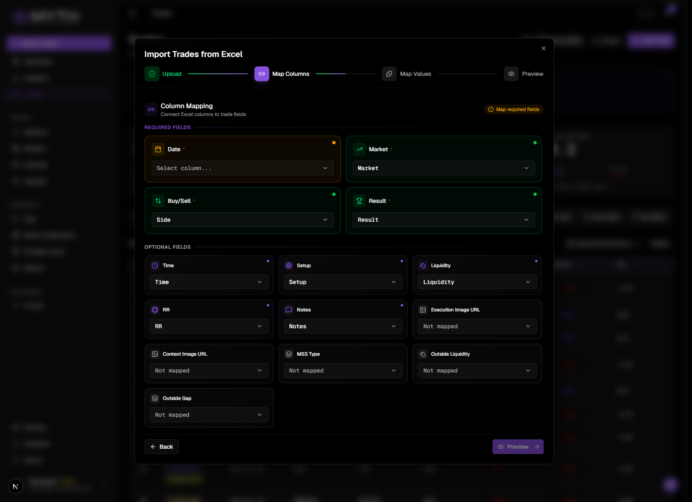Click "Connect Excel columns to trade fields" text

click(x=203, y=114)
